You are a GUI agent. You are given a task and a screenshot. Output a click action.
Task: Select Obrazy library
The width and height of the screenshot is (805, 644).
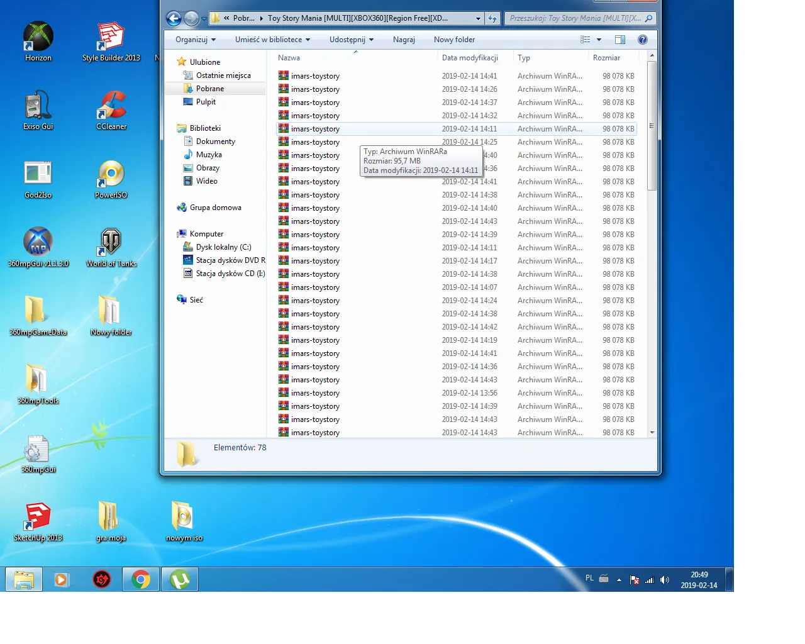click(x=208, y=168)
